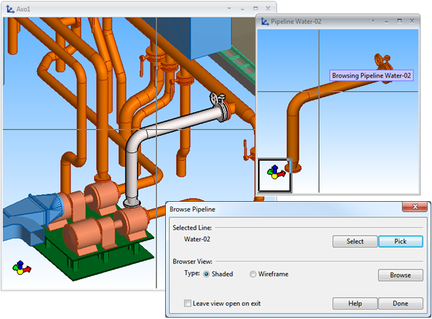This screenshot has height=319, width=432.
Task: Click the Select button
Action: pyautogui.click(x=355, y=241)
